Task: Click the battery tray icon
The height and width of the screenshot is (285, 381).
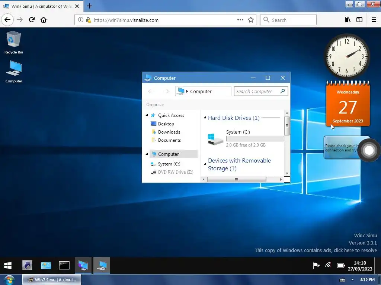Action: pos(341,266)
